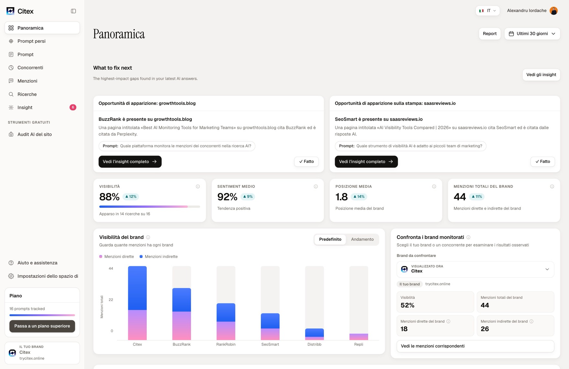Switch chart to Predefinito view
The width and height of the screenshot is (569, 369).
click(330, 240)
